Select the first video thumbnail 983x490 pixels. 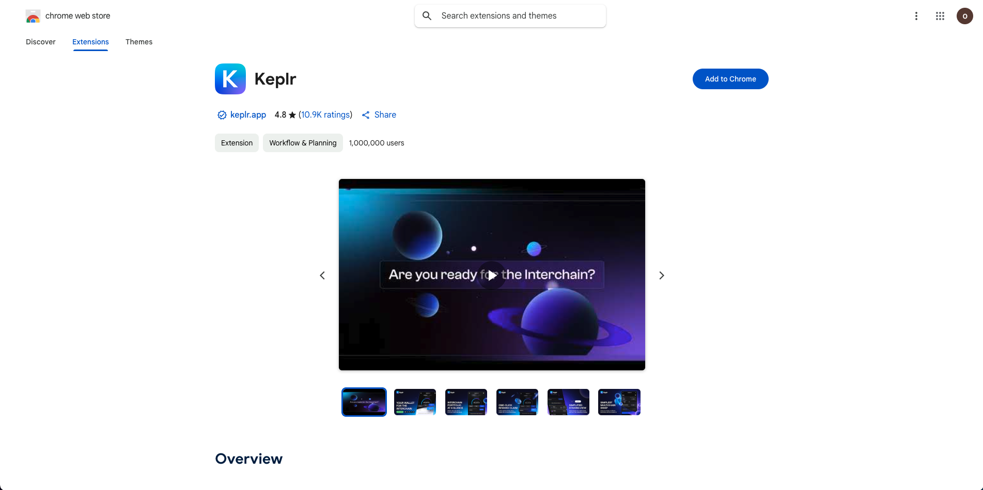pyautogui.click(x=364, y=402)
